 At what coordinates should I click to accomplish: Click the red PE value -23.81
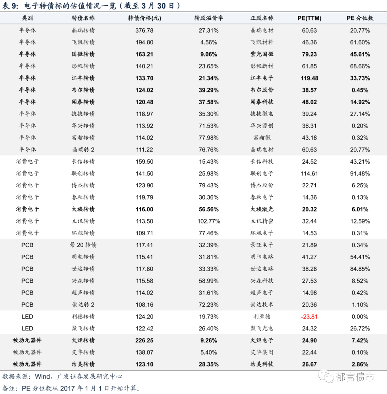point(309,317)
